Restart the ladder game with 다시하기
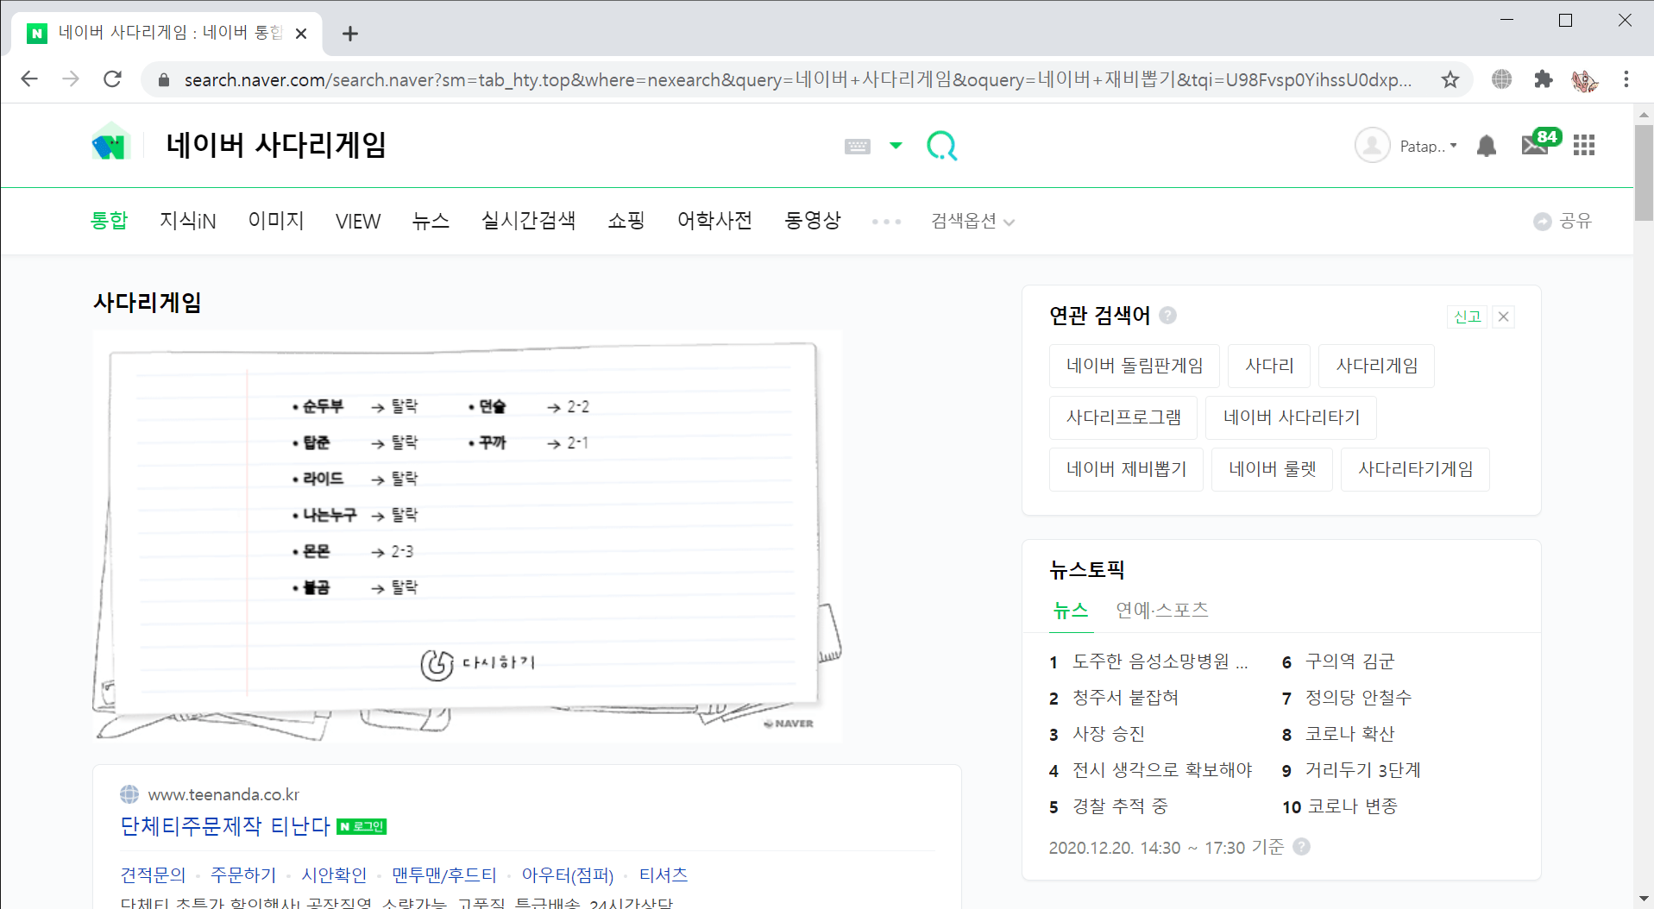 coord(478,663)
